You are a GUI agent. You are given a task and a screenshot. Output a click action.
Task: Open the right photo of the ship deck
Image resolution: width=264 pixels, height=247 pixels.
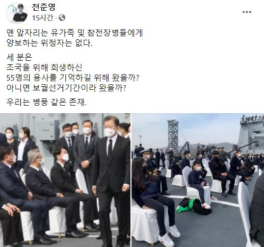point(198,180)
